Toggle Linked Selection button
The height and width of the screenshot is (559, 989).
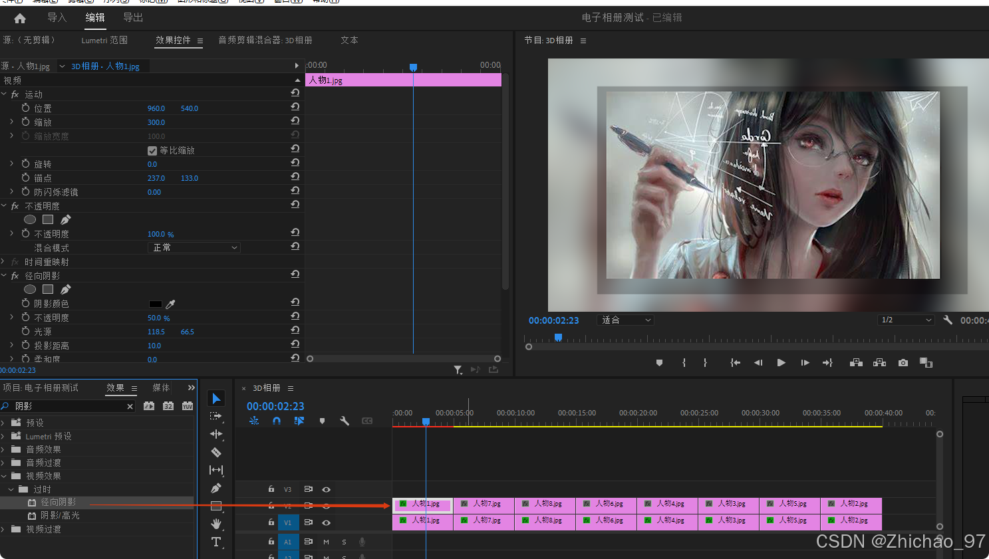299,421
